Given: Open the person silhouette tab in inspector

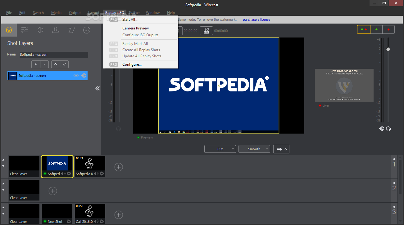Looking at the screenshot, I should click(x=56, y=30).
